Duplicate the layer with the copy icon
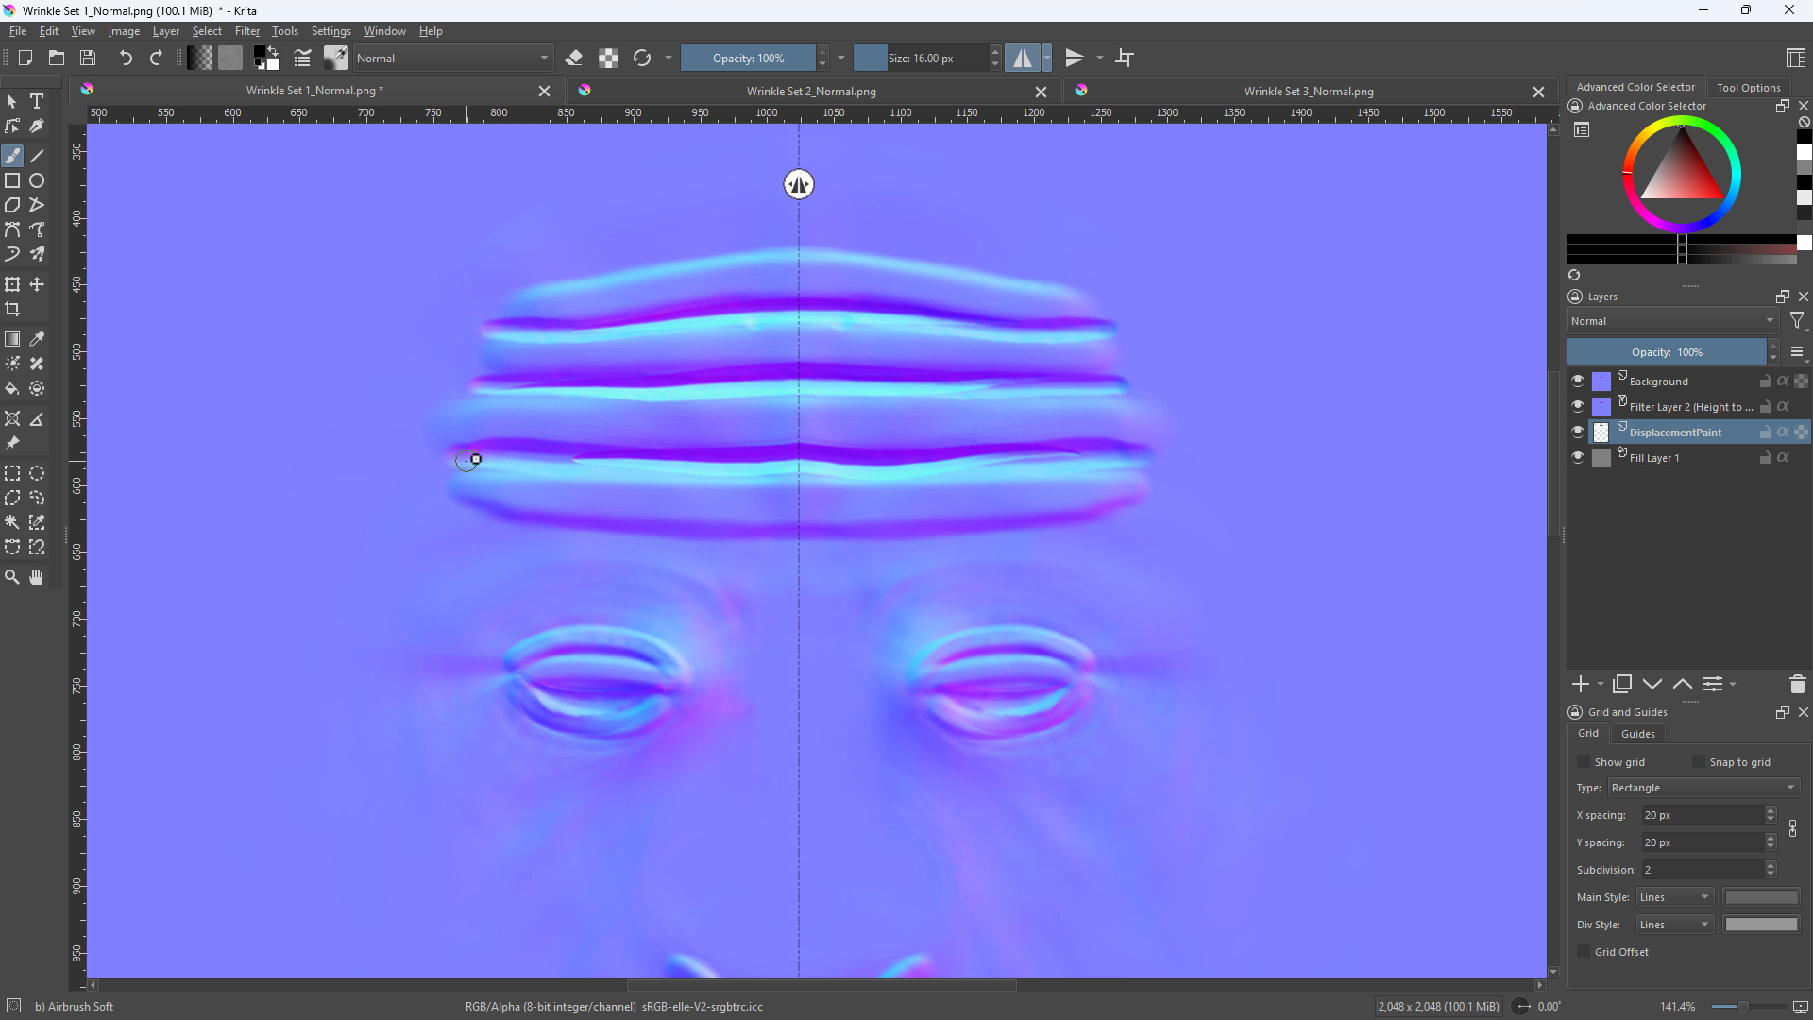Screen dimensions: 1813x1020 coord(1622,684)
